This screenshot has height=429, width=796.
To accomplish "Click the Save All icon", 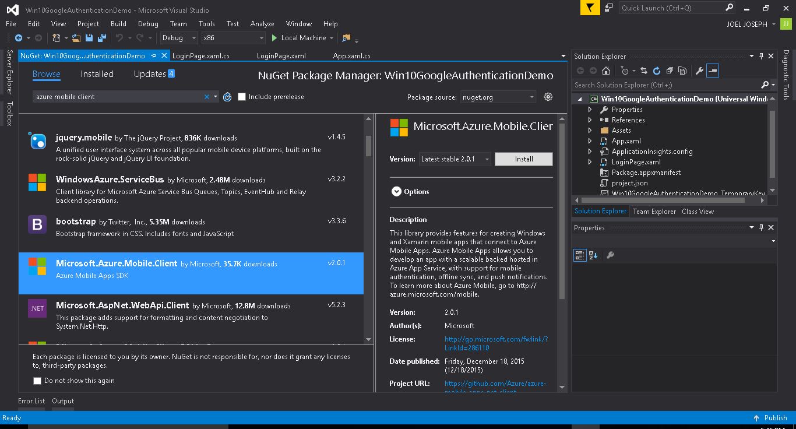I will (102, 38).
